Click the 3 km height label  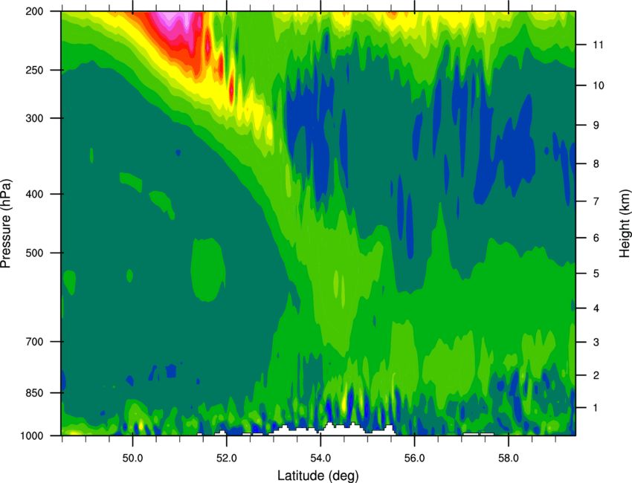[x=596, y=342]
